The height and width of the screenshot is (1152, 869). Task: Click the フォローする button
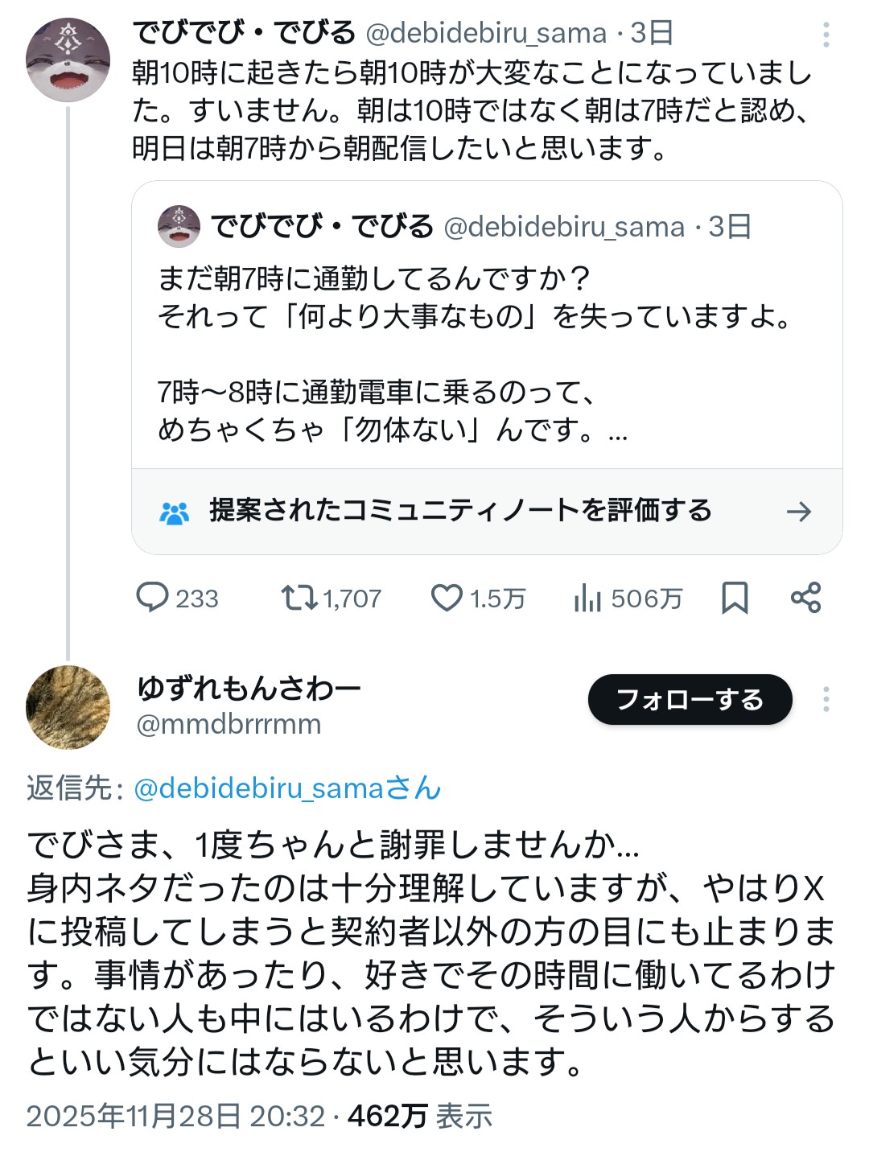point(690,700)
